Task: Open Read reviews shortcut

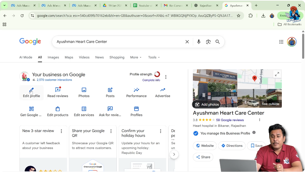Action: pyautogui.click(x=58, y=92)
